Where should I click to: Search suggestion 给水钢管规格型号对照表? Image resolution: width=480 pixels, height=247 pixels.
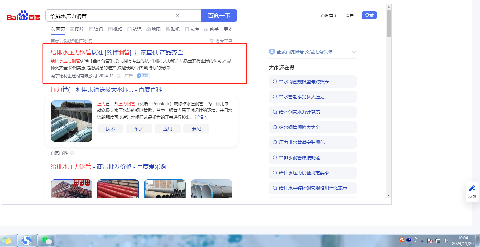click(313, 82)
